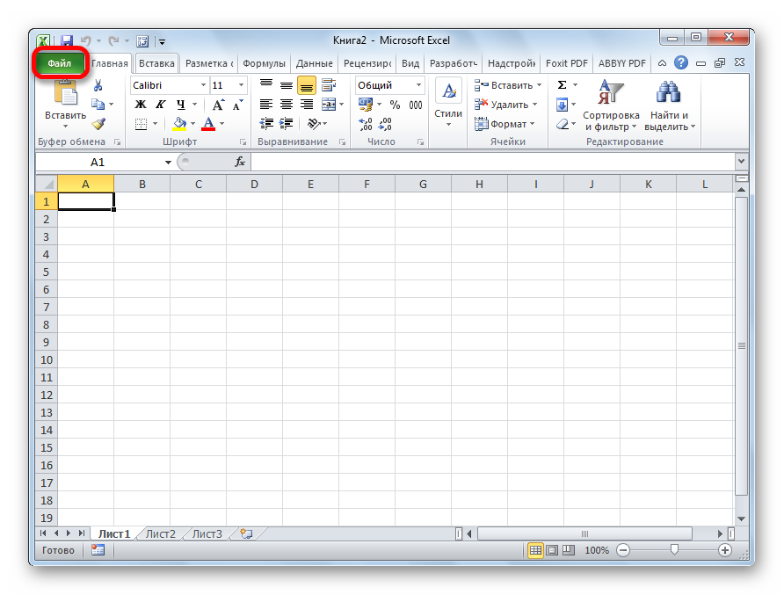Select the Format Painter brush icon
Image resolution: width=784 pixels, height=595 pixels.
coord(98,124)
